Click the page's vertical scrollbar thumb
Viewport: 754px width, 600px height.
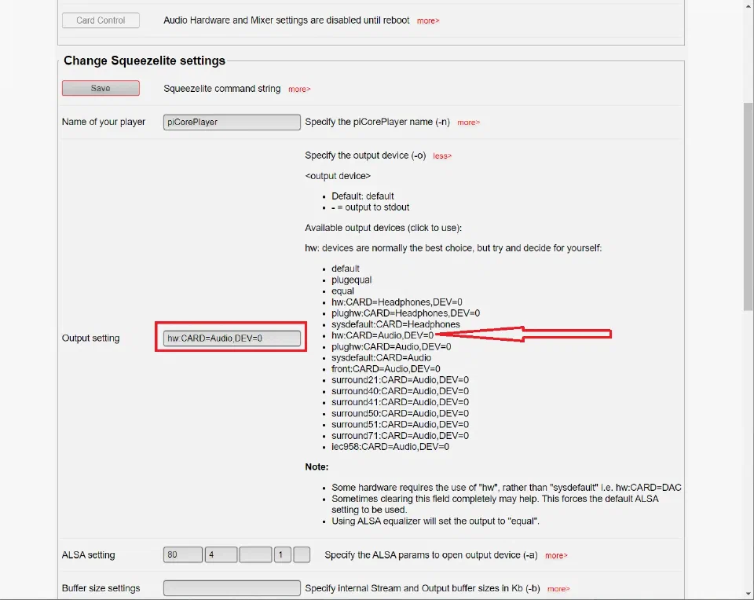[x=749, y=207]
